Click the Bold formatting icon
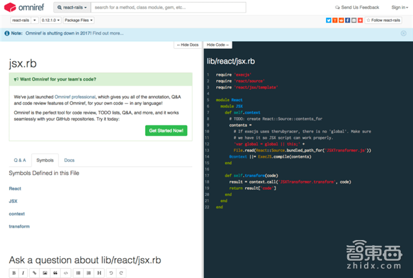 point(14,273)
